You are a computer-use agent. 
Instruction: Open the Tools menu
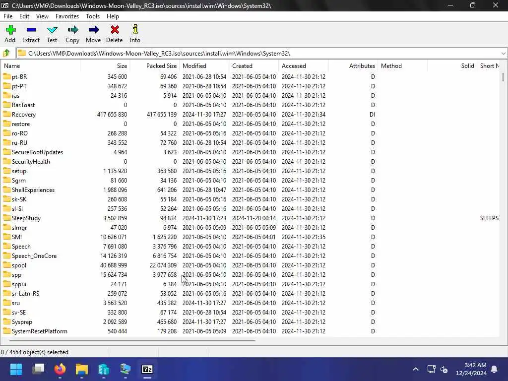tap(93, 16)
